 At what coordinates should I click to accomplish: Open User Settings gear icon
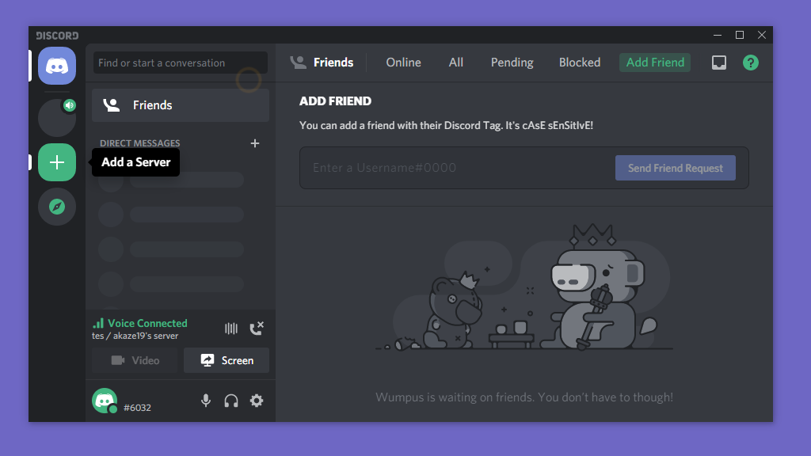[x=257, y=401]
